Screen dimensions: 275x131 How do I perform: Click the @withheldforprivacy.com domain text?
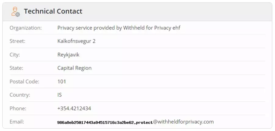pos(183,122)
